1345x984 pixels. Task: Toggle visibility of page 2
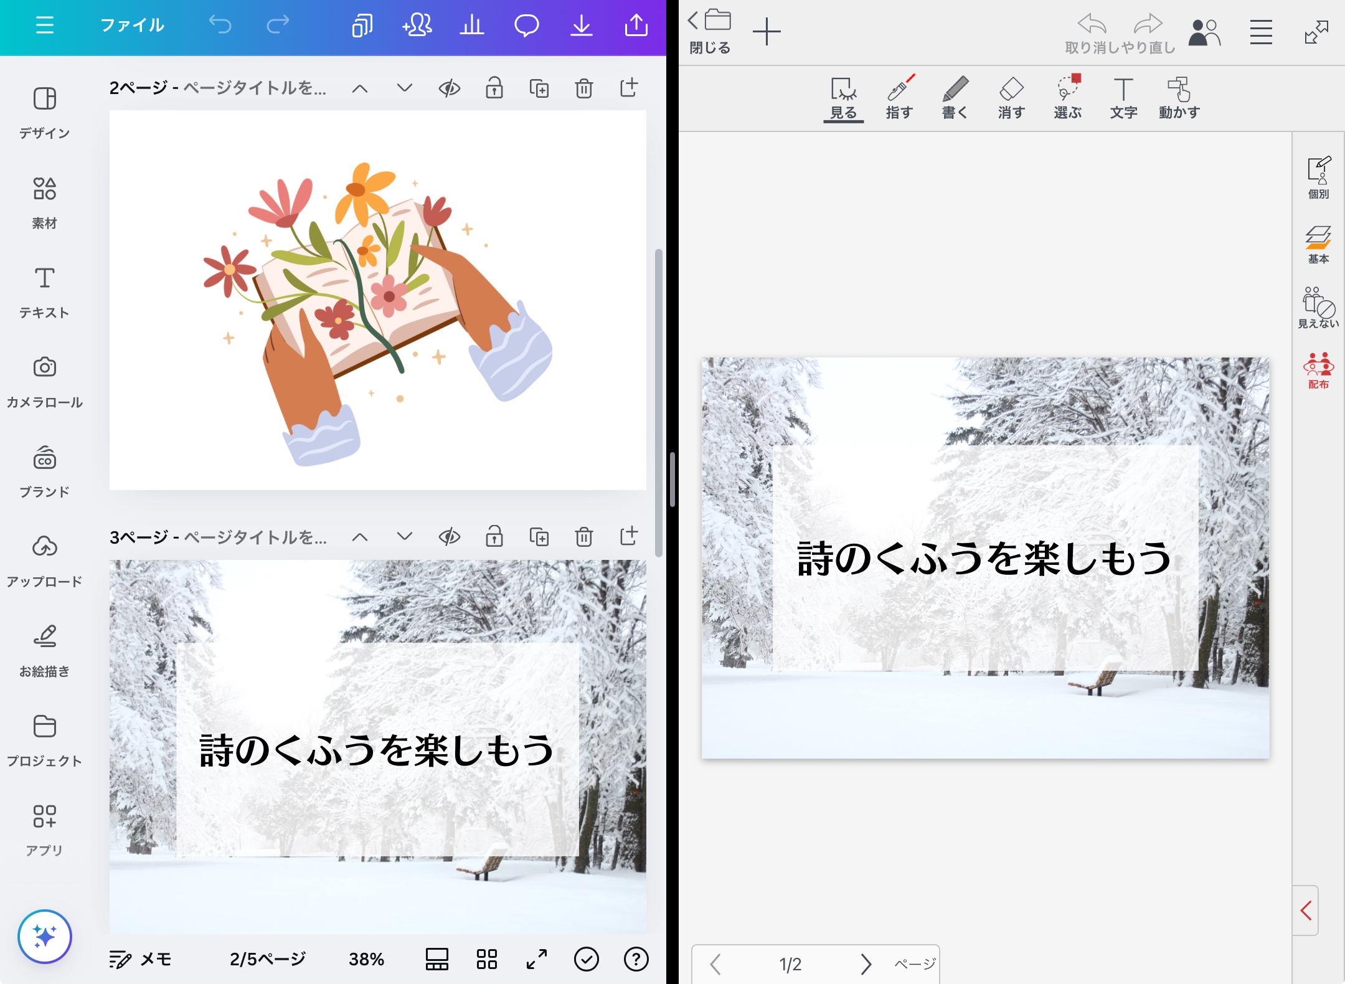pos(449,88)
